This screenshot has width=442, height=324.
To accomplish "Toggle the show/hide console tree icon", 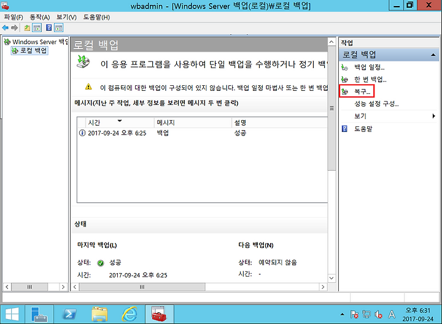I will click(37, 28).
